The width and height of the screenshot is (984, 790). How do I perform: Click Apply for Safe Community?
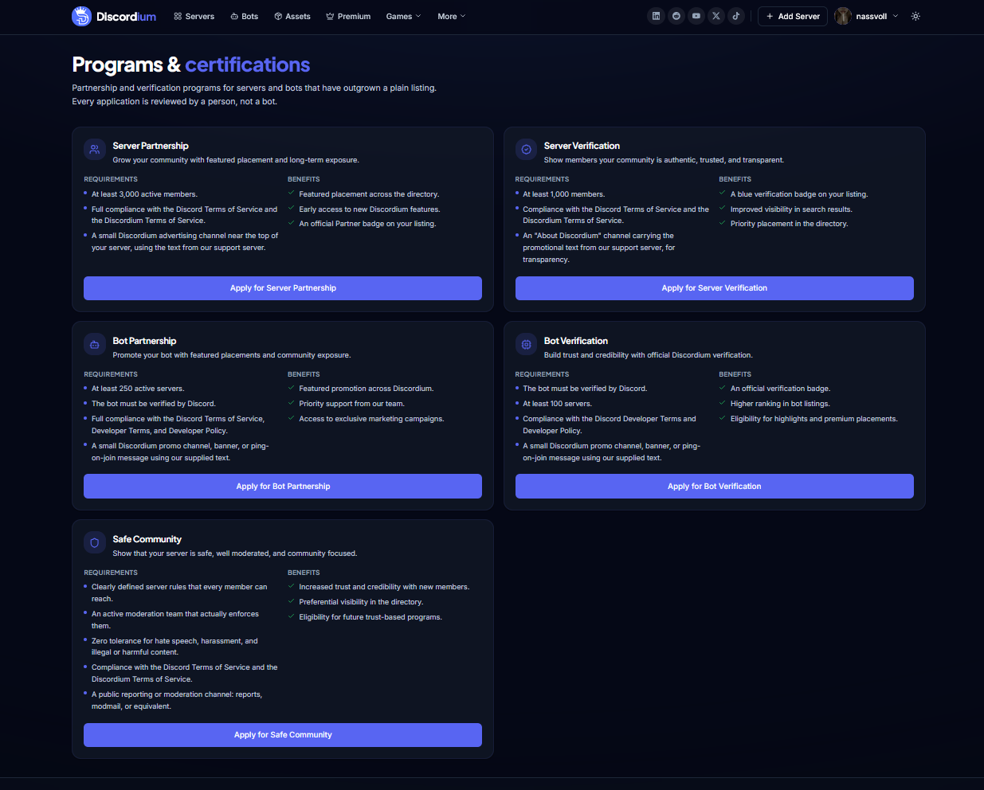[x=283, y=735]
